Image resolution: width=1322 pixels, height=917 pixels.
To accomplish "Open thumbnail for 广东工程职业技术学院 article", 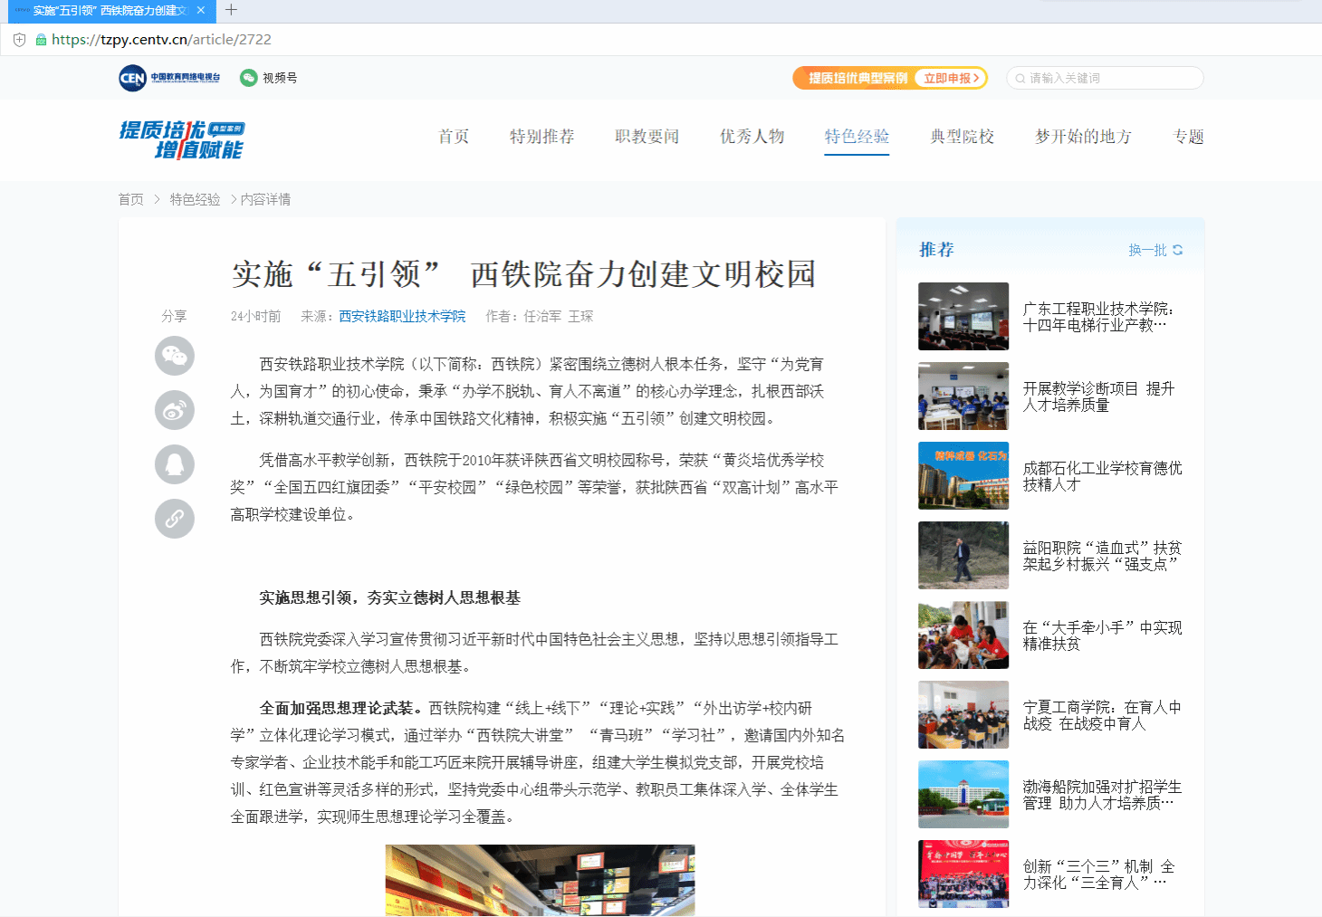I will [x=963, y=316].
